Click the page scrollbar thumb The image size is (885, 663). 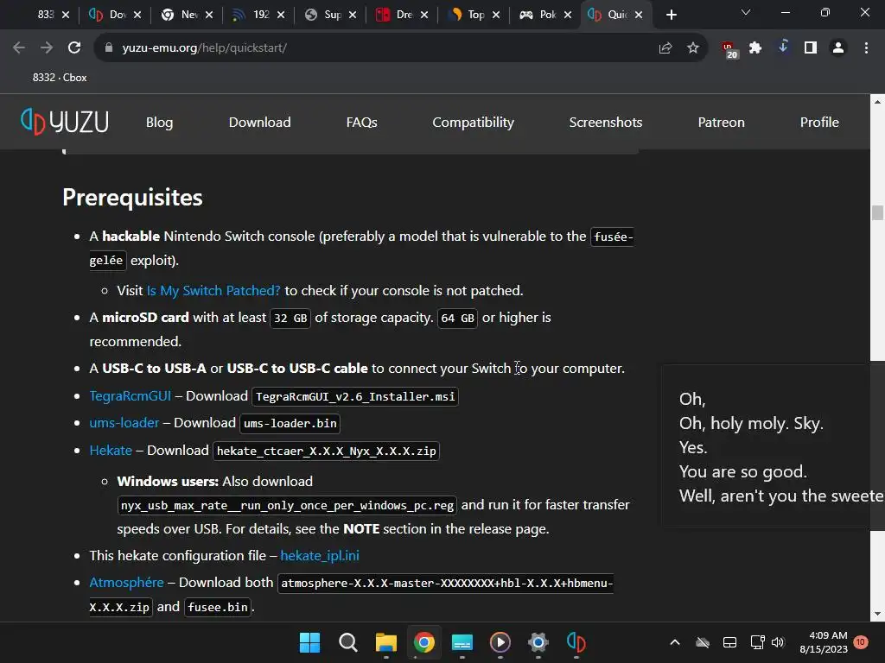(x=877, y=213)
